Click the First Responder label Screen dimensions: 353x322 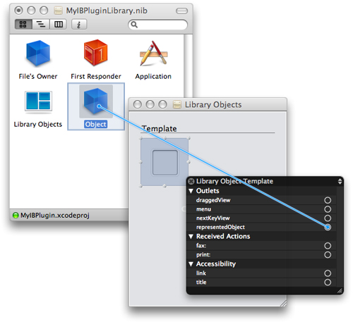point(96,76)
